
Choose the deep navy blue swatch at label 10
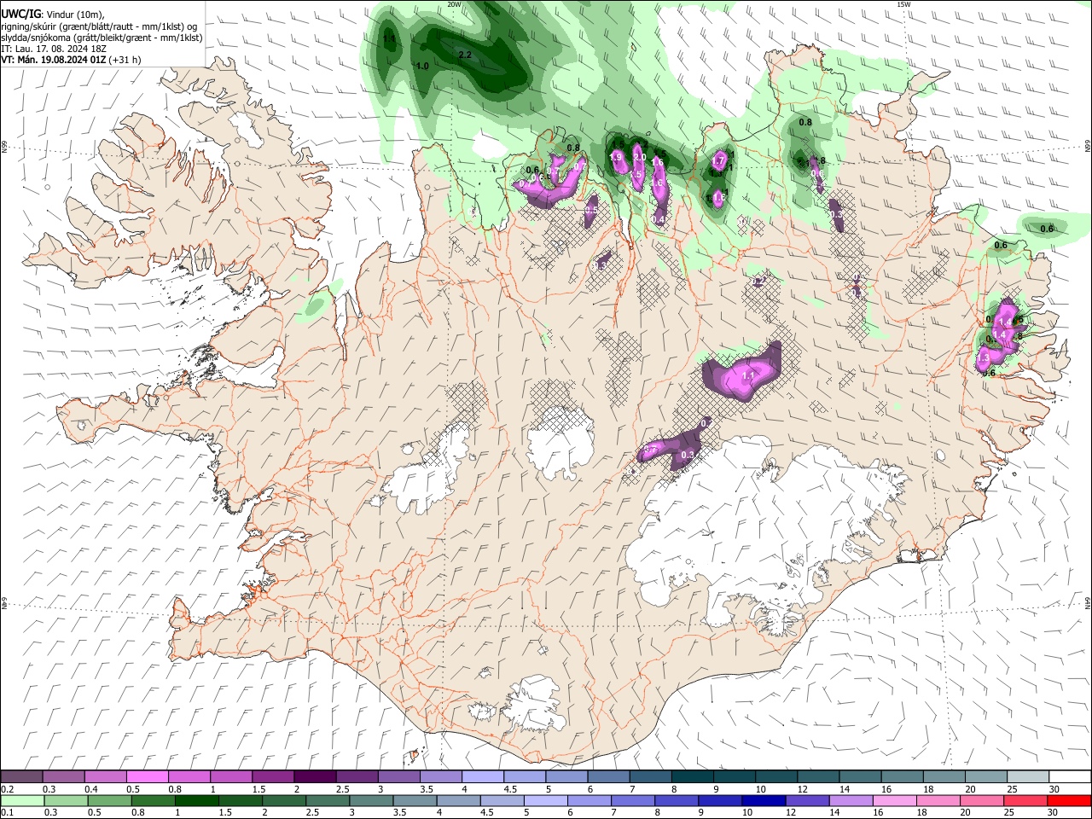[x=763, y=800]
